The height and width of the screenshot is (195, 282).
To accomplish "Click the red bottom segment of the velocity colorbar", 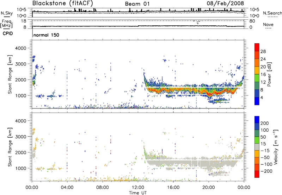I will pos(257,174).
